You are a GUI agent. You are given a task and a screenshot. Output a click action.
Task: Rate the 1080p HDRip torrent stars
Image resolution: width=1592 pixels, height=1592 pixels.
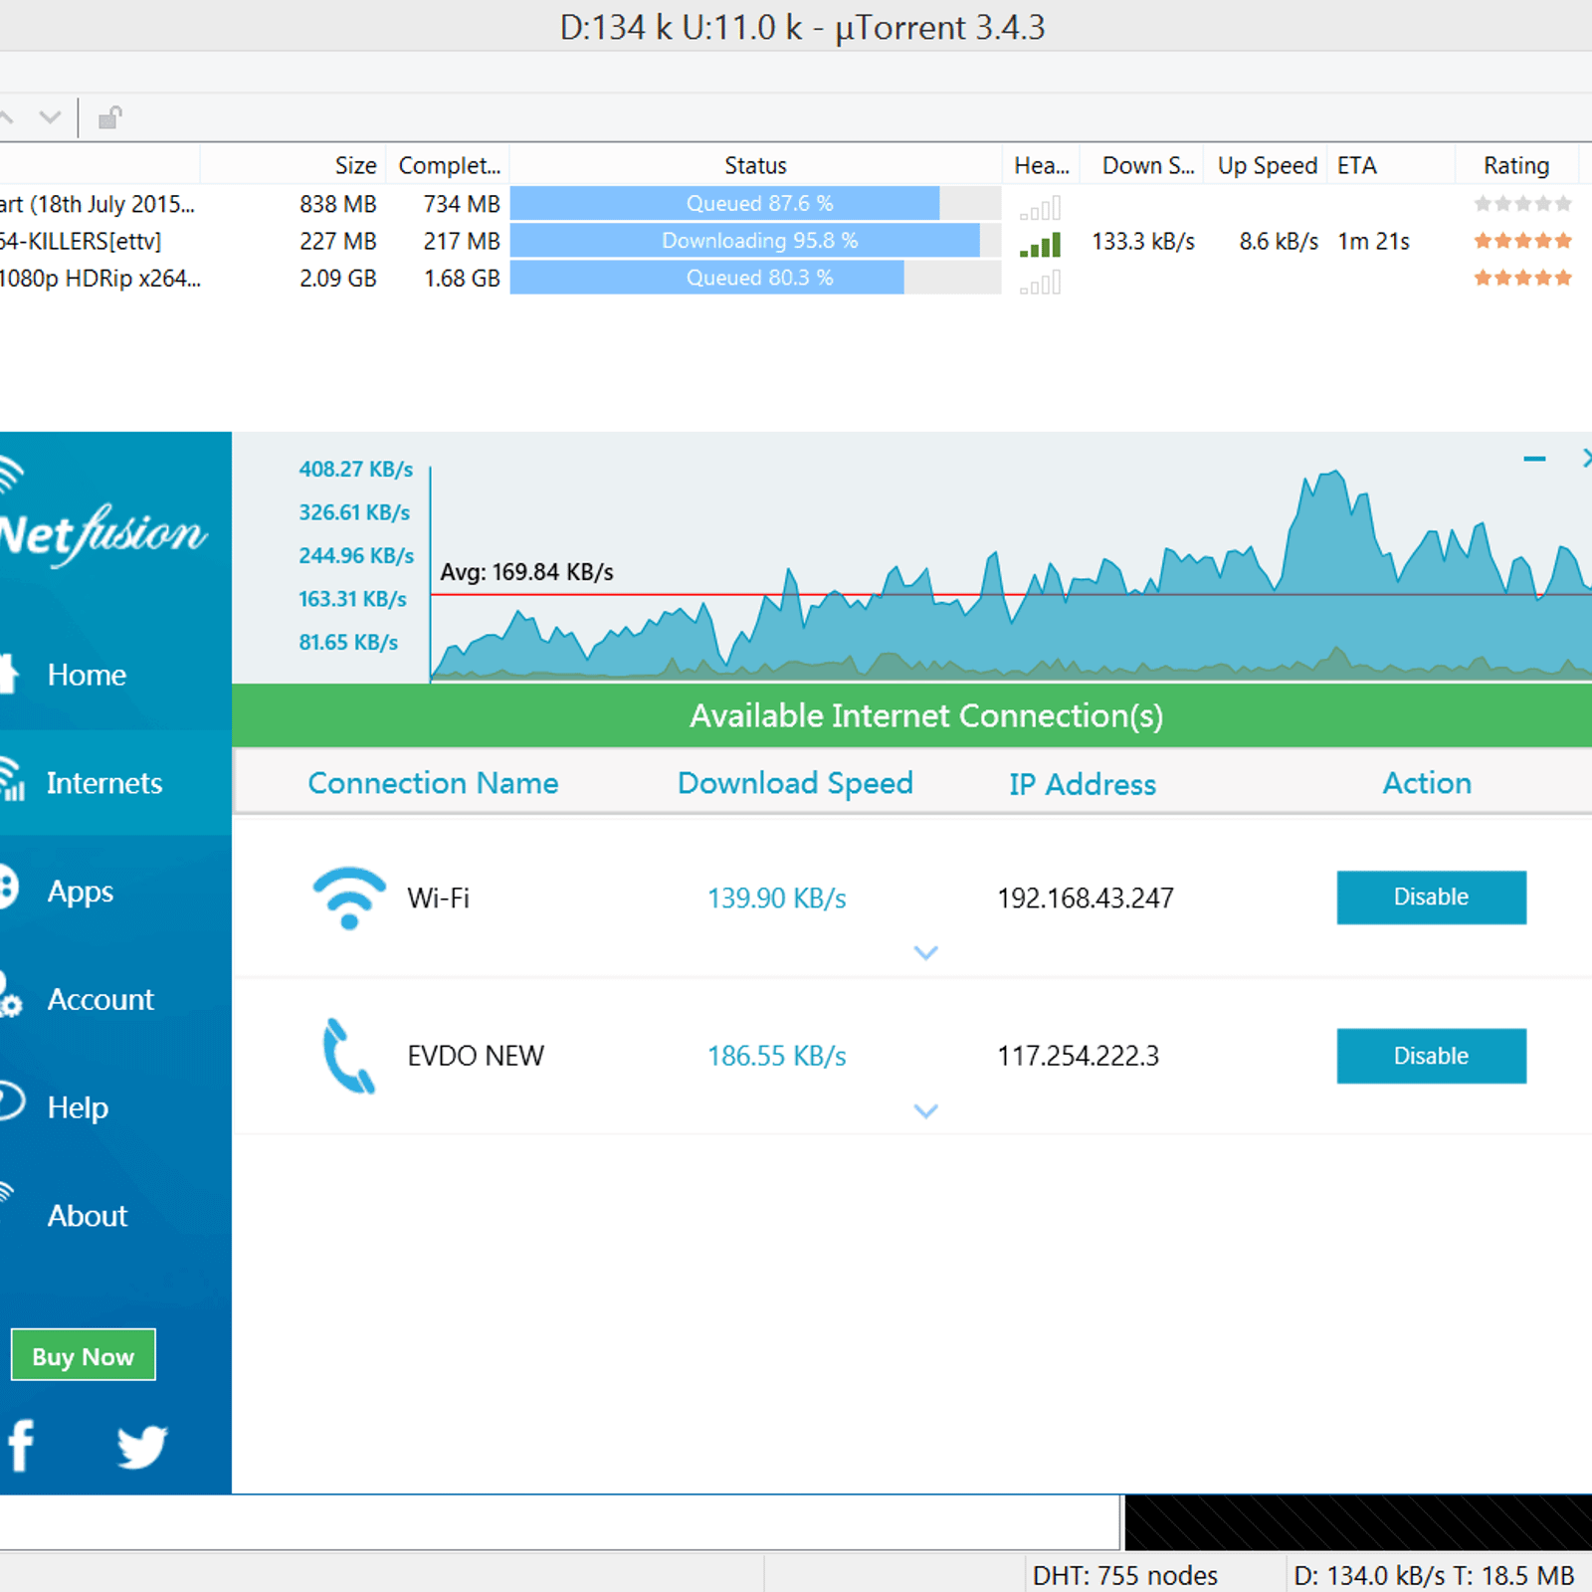(1522, 278)
